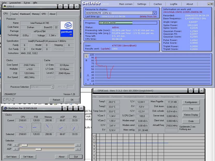This screenshot has width=215, height=161.
Task: Click the CPU-Z title bar round settings icon
Action: point(60,6)
